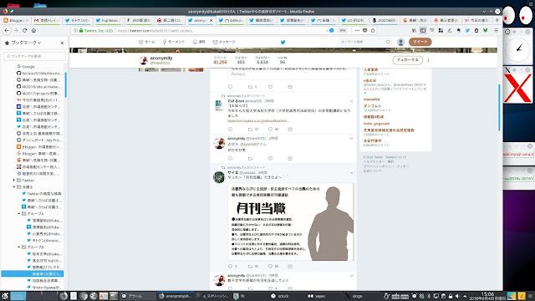The width and height of the screenshot is (535, 301).
Task: Click the bookmarks sidebar vertical scrollbar
Action: pyautogui.click(x=65, y=85)
